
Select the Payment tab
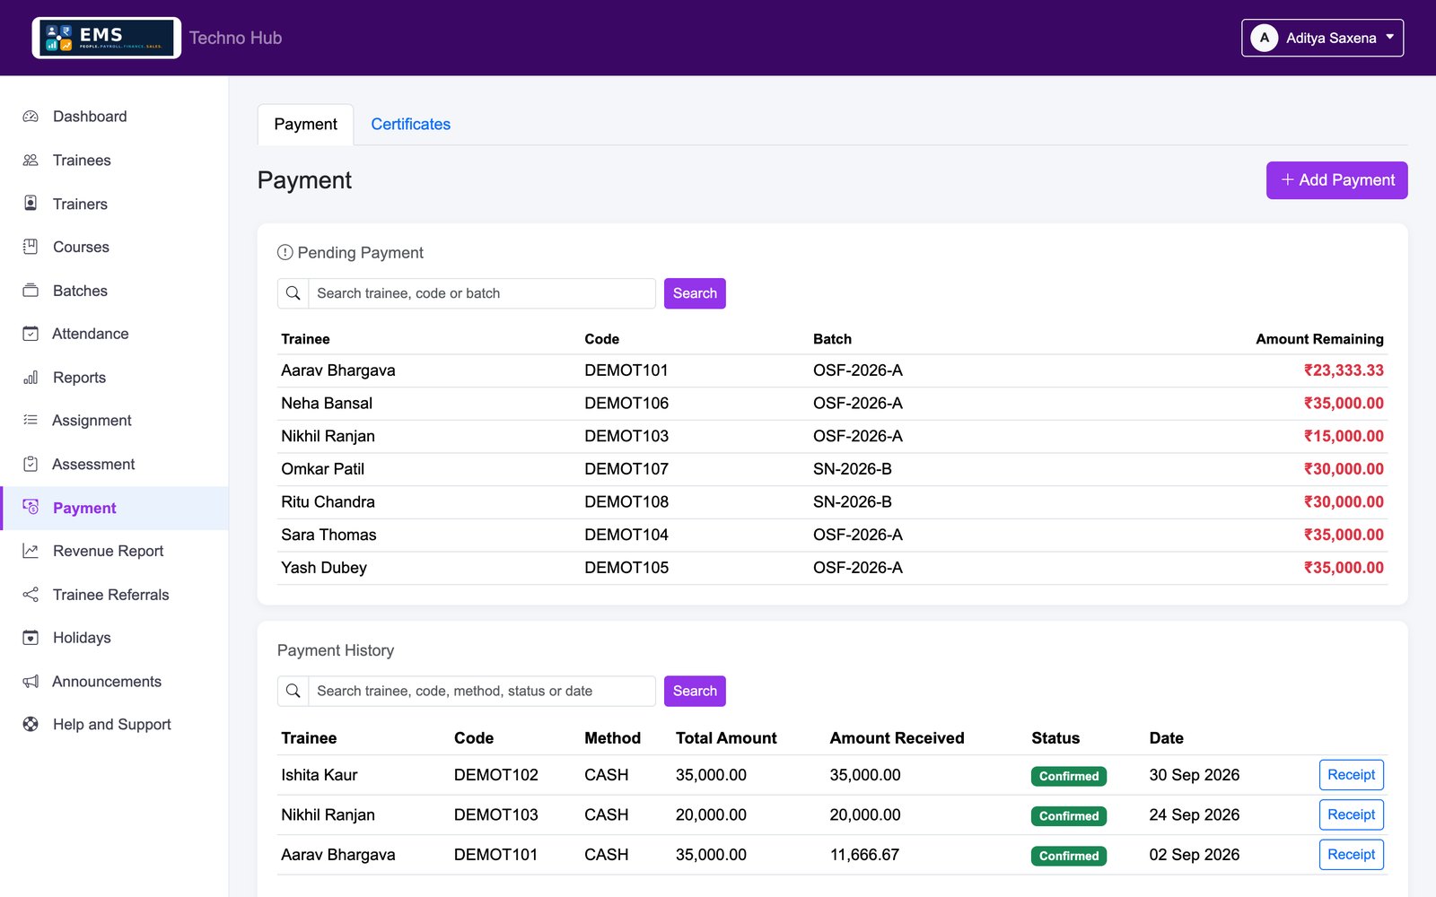(305, 125)
